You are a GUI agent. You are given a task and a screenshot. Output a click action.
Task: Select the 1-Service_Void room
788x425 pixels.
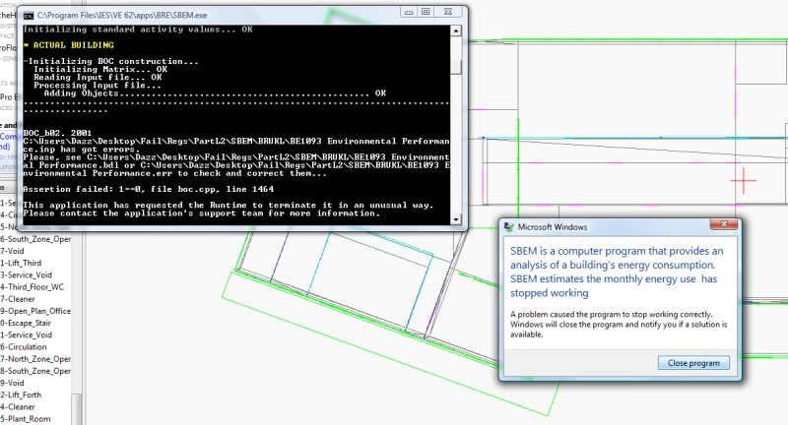click(x=27, y=334)
